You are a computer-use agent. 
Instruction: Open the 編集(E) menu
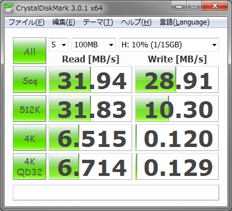pos(64,22)
